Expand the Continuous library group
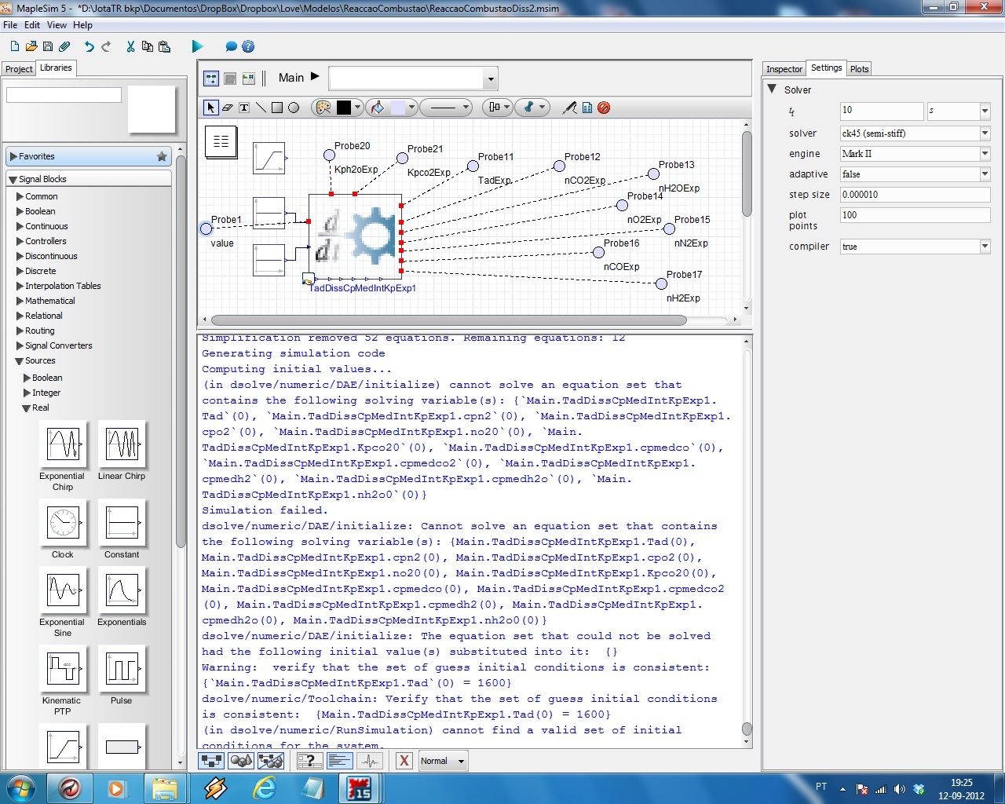This screenshot has width=1005, height=804. (46, 226)
